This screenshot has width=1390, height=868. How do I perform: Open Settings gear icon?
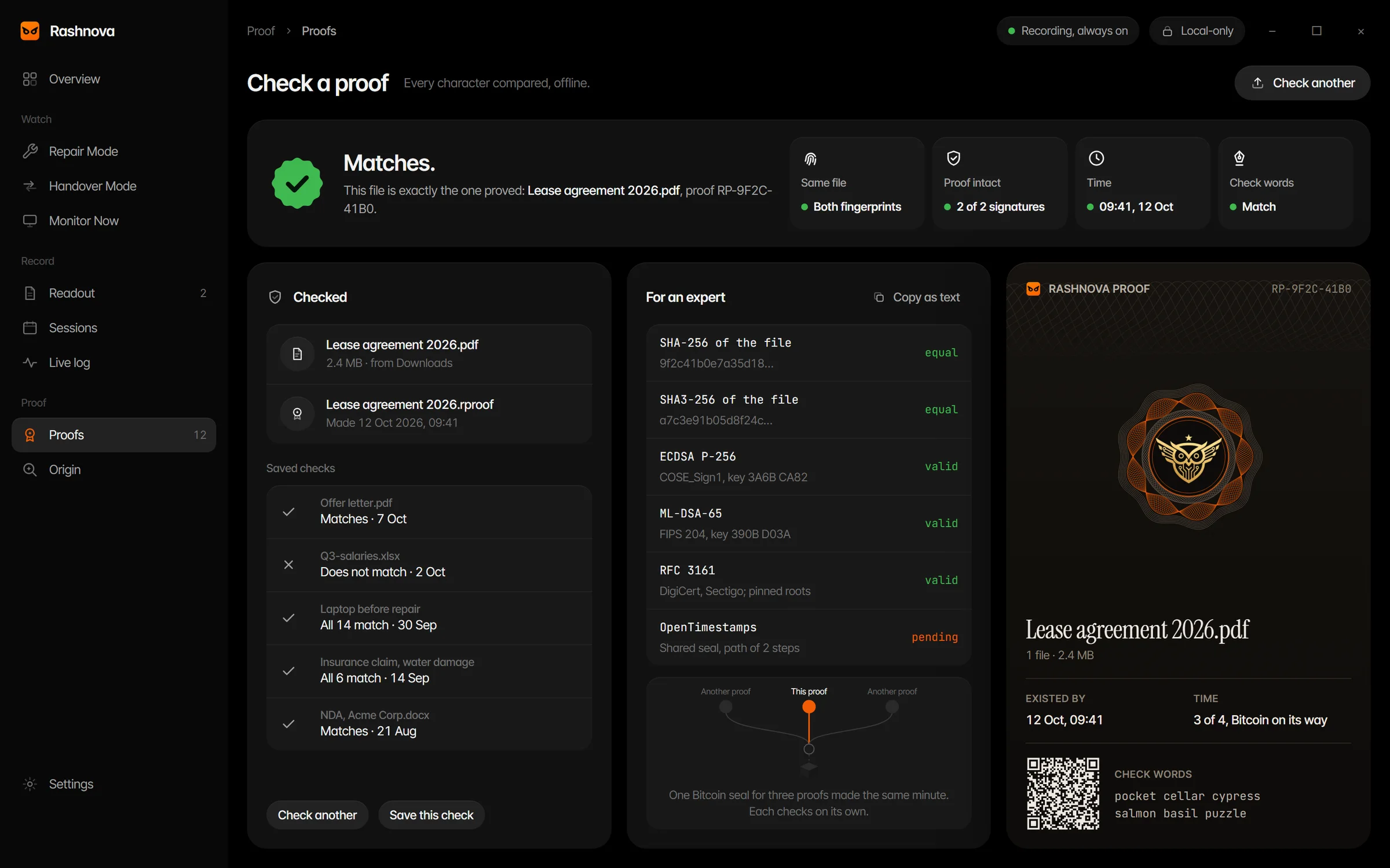tap(30, 784)
